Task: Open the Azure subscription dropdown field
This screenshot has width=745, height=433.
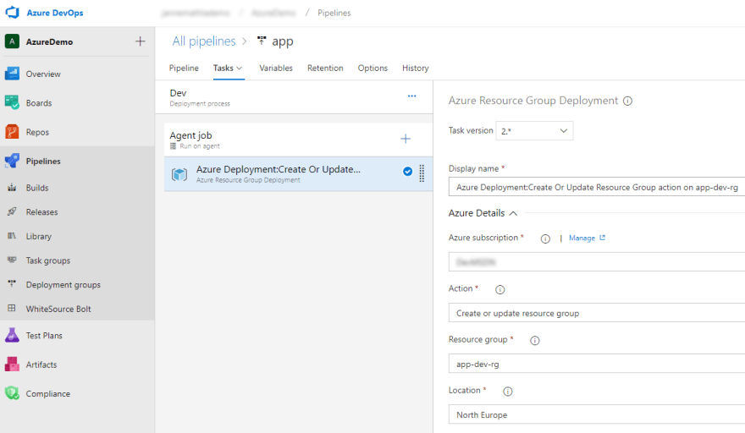Action: (597, 262)
